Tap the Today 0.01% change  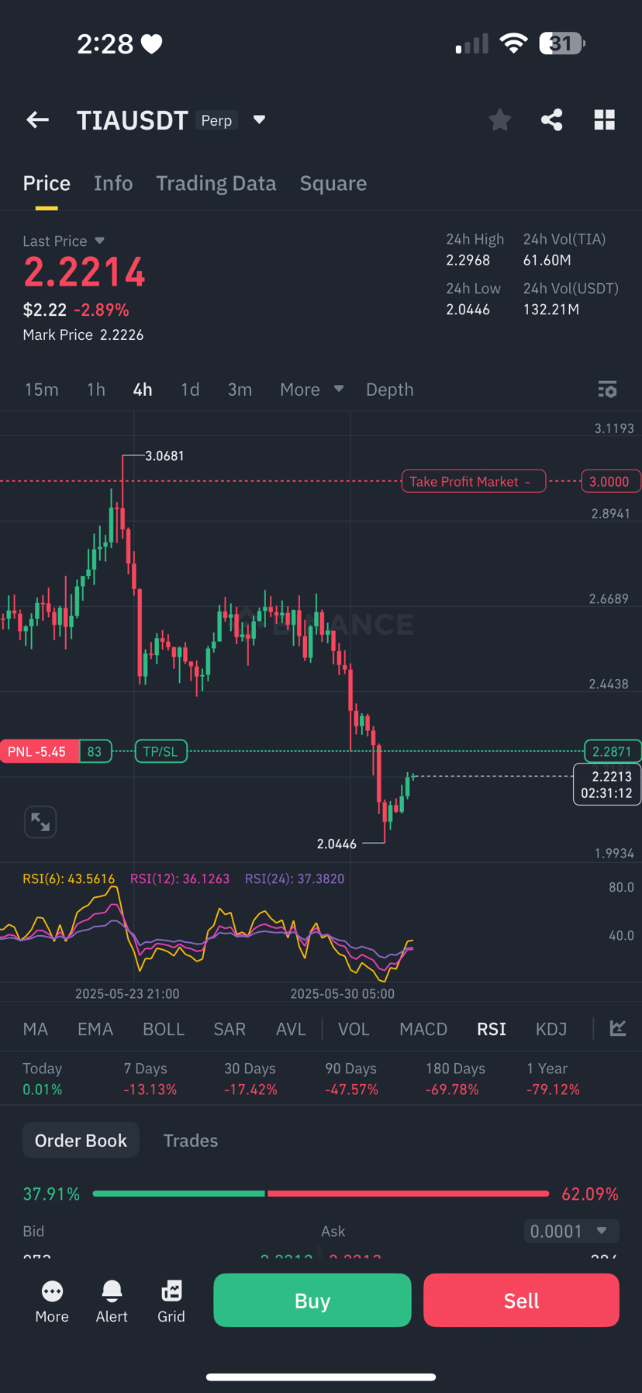[x=43, y=1079]
